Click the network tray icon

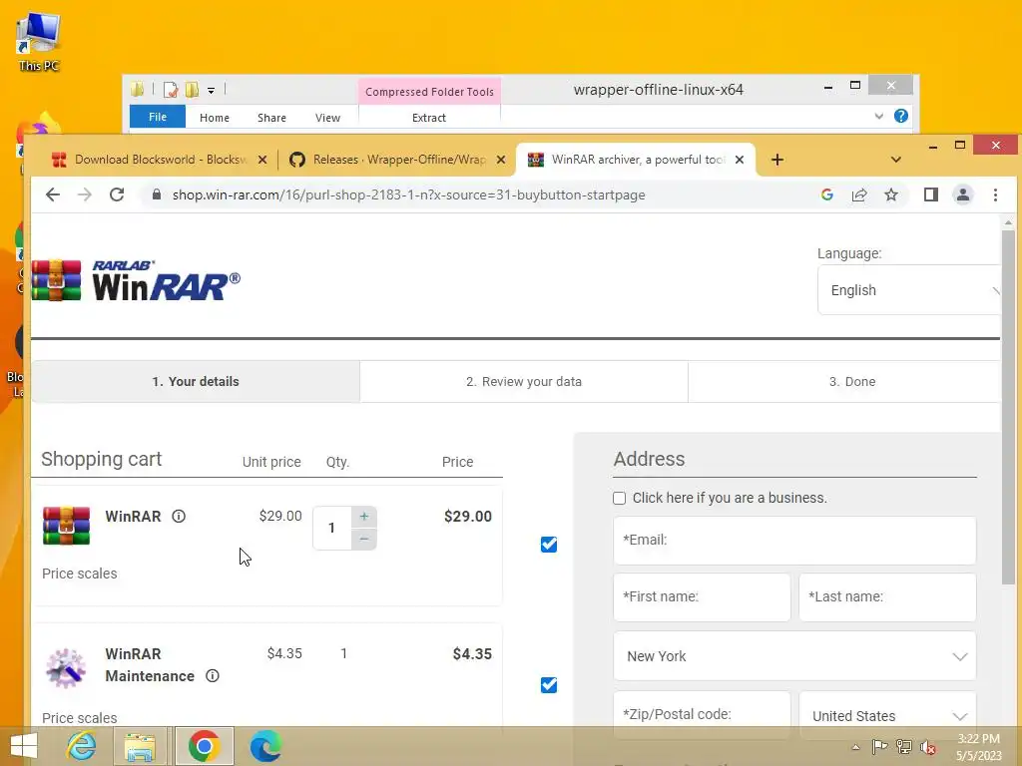(904, 747)
